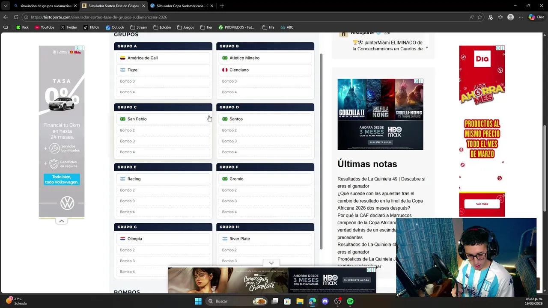
Task: Click the taskbar Buscar search box
Action: point(236,301)
